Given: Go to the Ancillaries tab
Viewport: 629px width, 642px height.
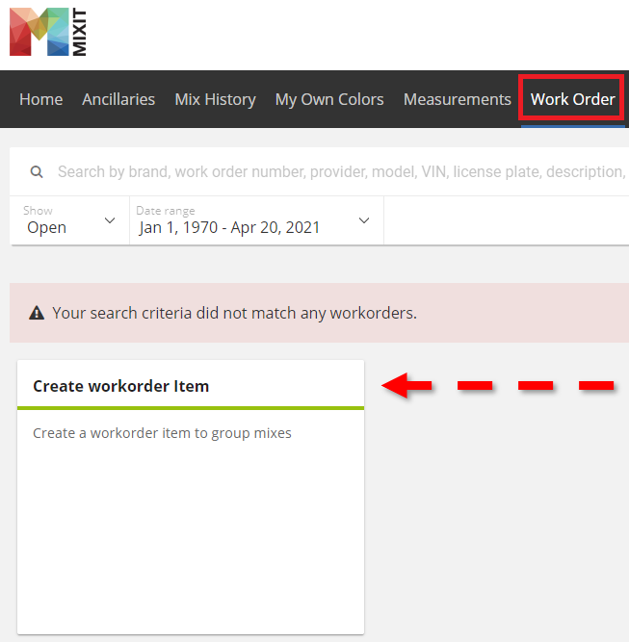Looking at the screenshot, I should (118, 99).
